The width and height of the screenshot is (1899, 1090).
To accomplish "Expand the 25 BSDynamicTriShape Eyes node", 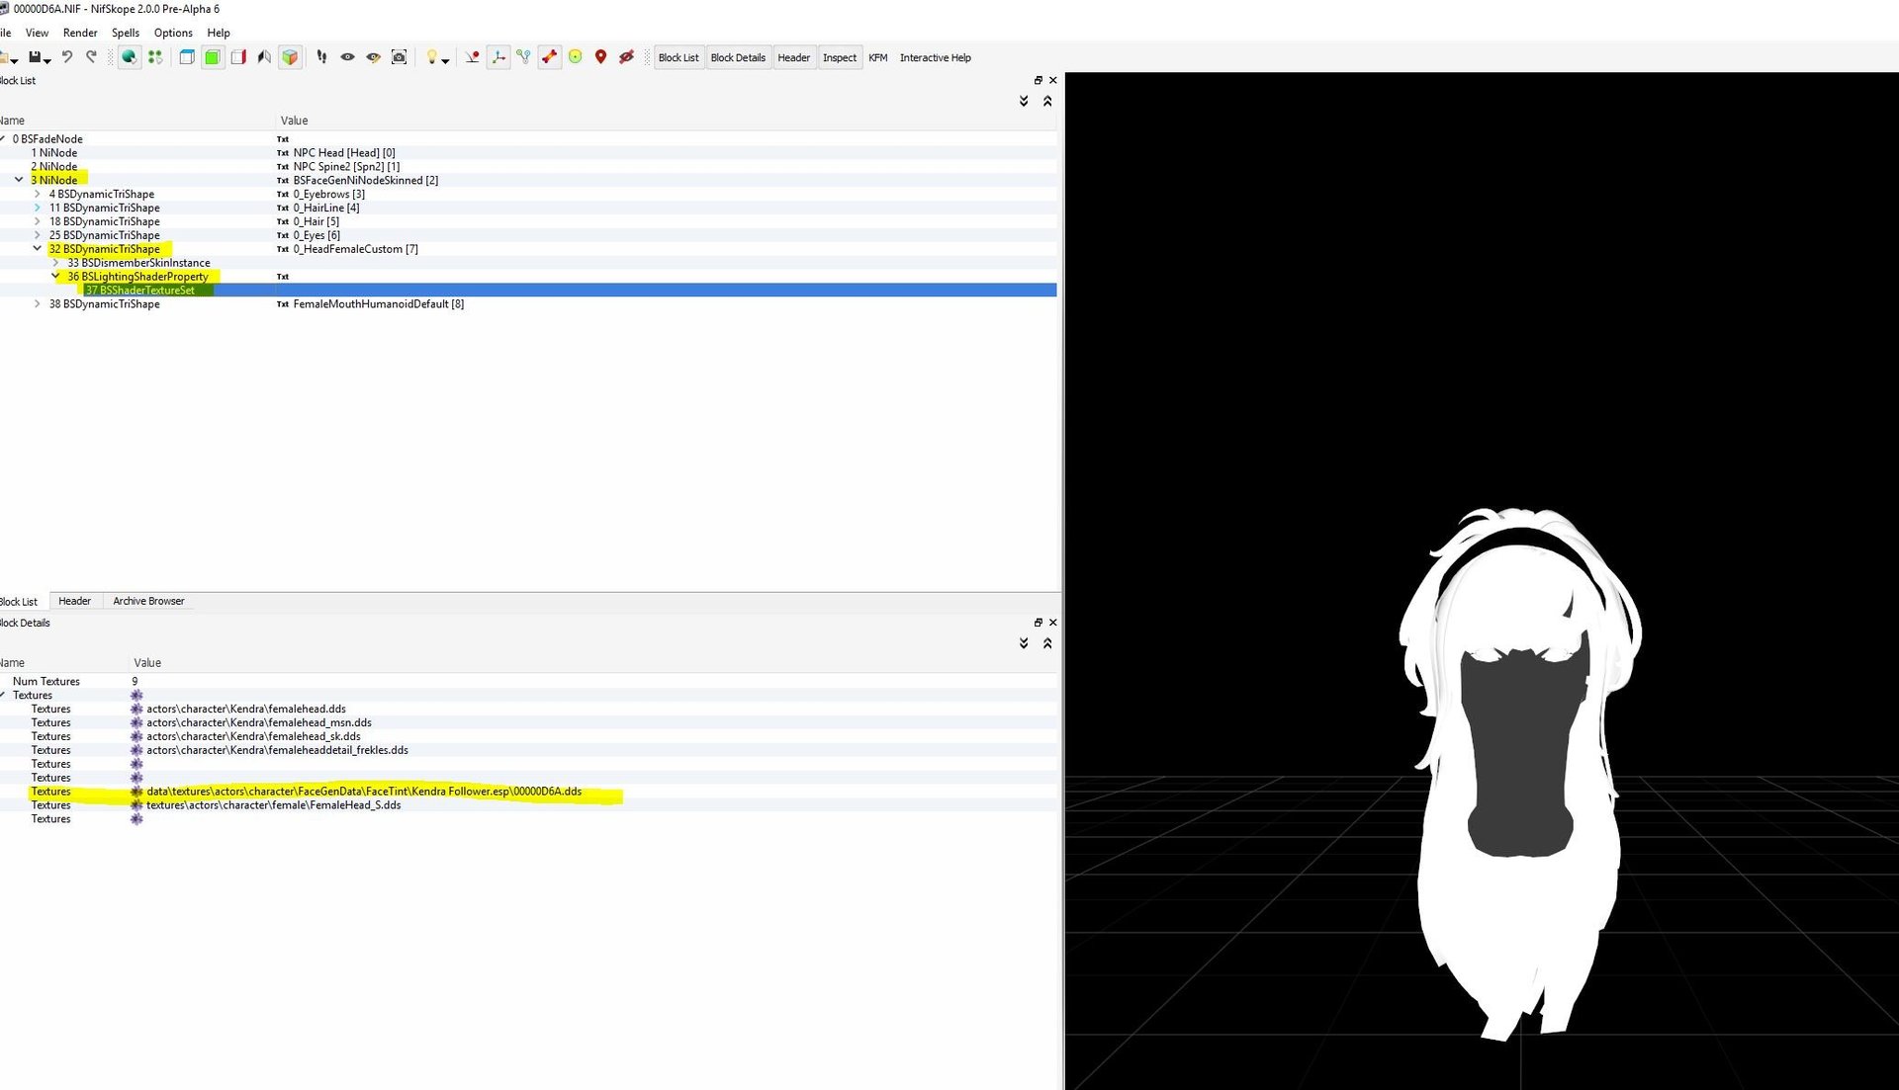I will coord(38,235).
